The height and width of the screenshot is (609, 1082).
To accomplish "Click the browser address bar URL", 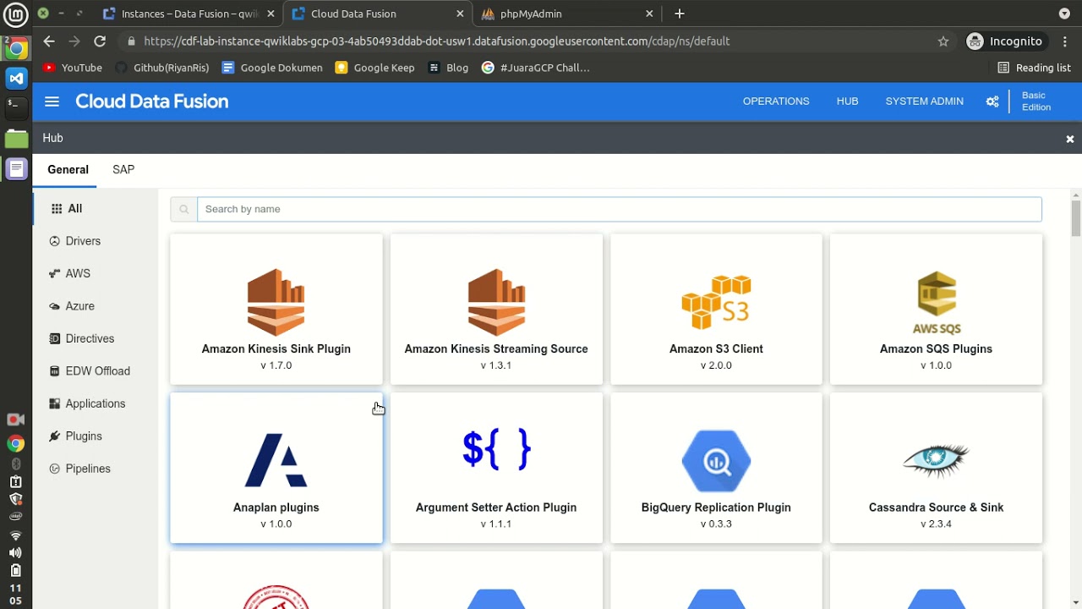I will pos(437,41).
